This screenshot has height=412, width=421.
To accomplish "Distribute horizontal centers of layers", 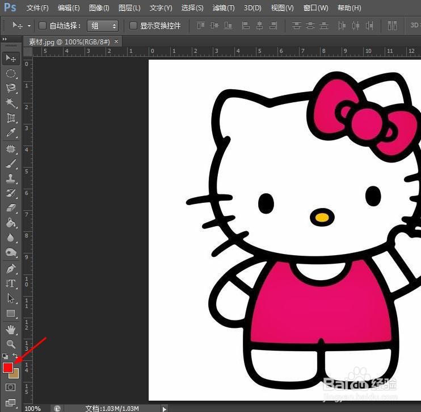I will (356, 26).
